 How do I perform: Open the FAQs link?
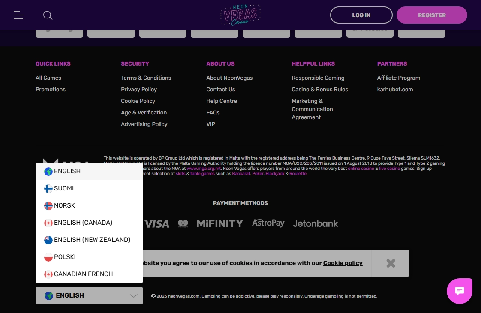tap(213, 113)
